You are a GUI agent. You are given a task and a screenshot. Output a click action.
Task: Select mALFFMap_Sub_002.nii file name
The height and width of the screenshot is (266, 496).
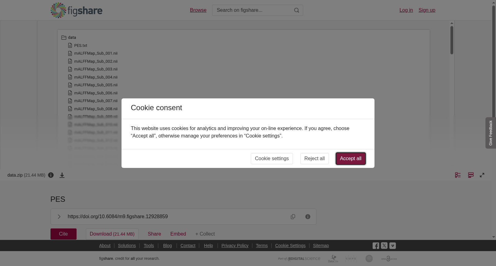[96, 61]
